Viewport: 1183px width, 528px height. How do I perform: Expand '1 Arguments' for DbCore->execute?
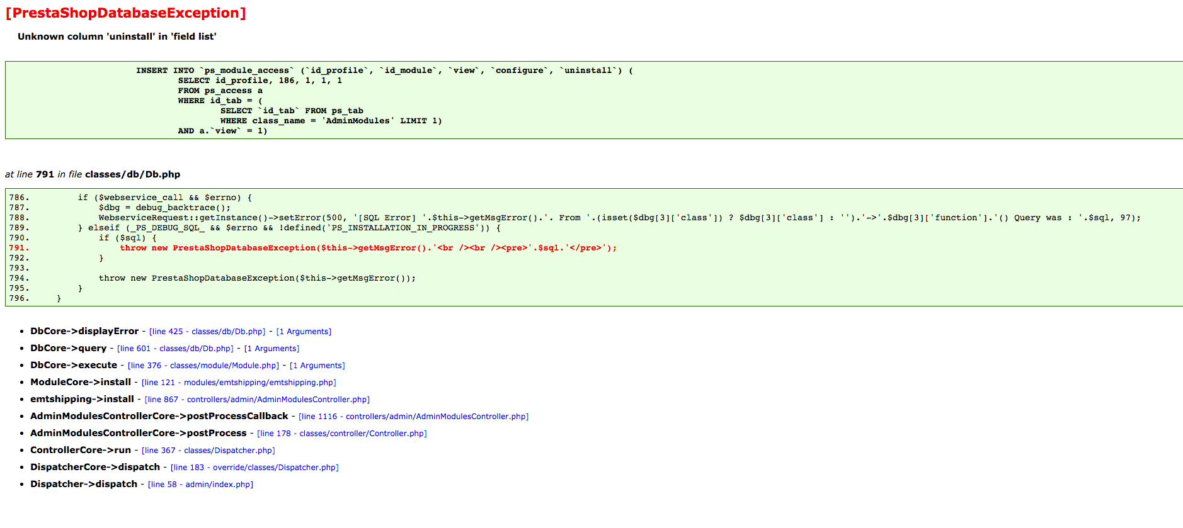317,366
